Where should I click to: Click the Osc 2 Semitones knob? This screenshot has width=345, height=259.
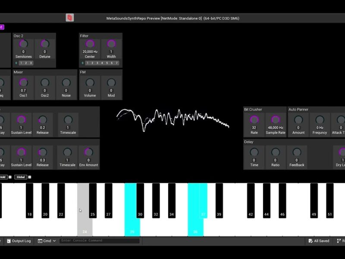23,44
